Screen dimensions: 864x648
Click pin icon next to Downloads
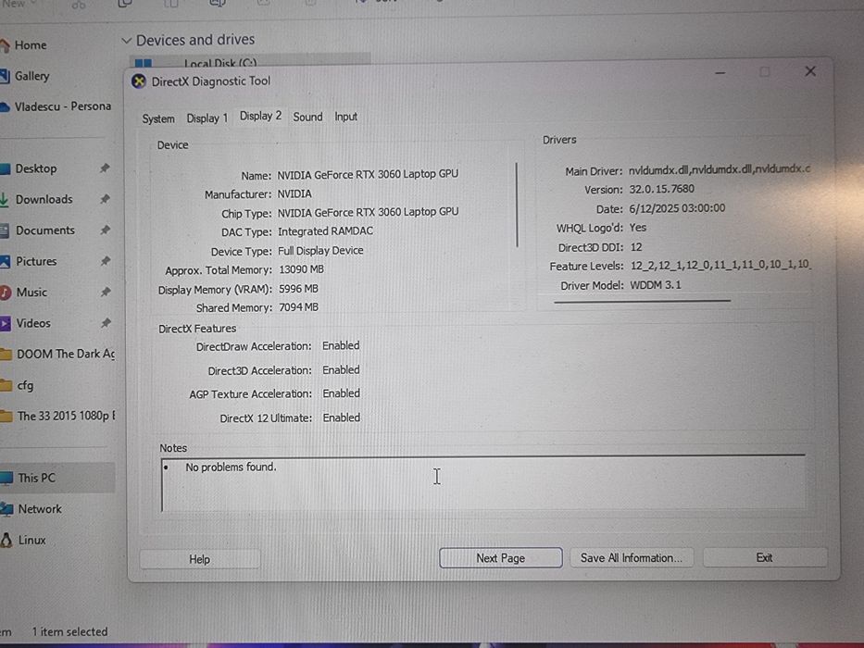tap(105, 199)
